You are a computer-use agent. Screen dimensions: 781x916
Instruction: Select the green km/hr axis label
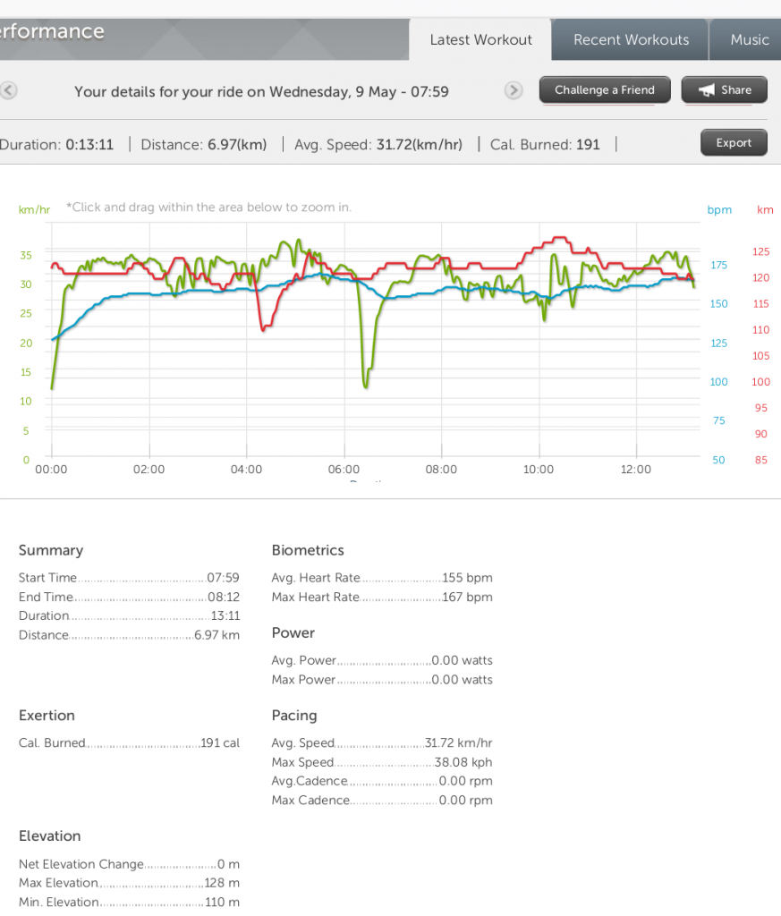pyautogui.click(x=35, y=210)
